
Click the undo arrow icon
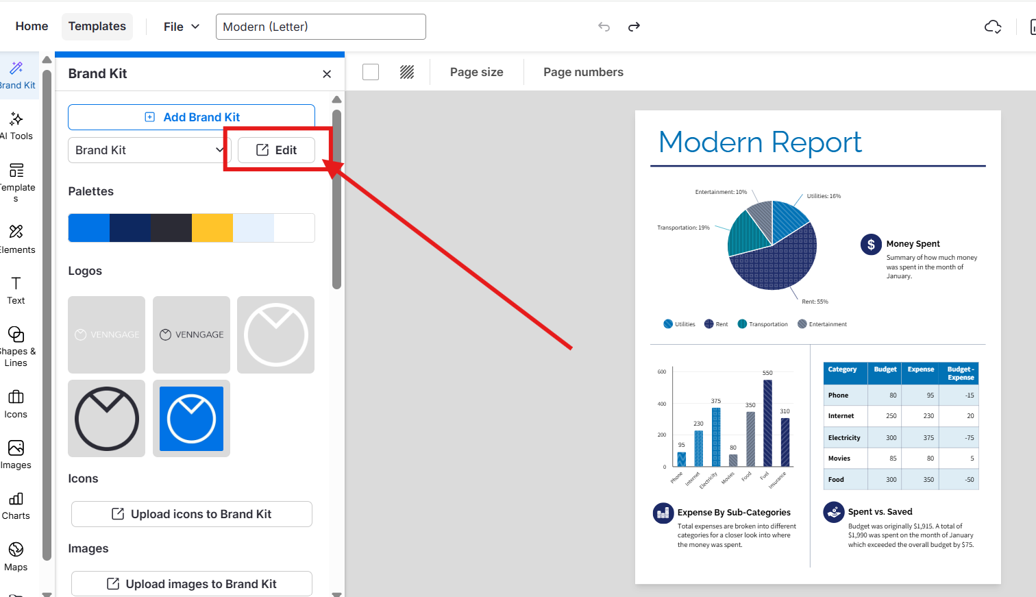click(604, 27)
